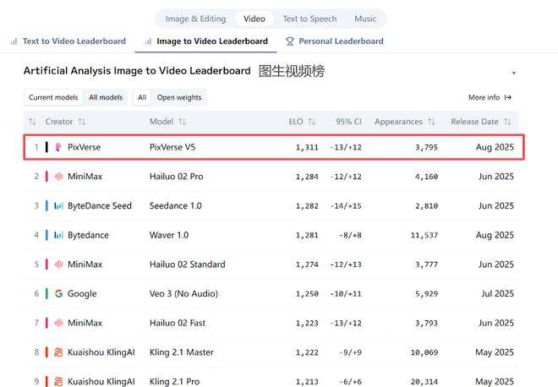Sort table by Creator column arrows
This screenshot has height=387, width=558.
[x=82, y=122]
